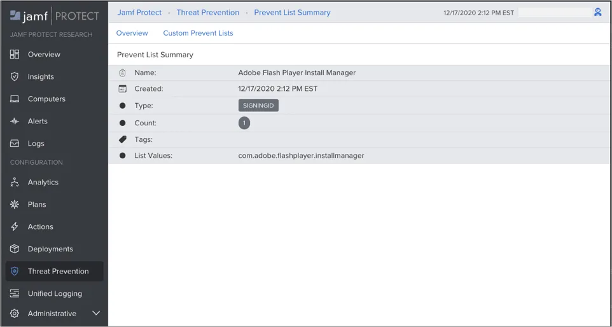Click the Insights shield icon
Screen dimensions: 612x327
click(15, 76)
